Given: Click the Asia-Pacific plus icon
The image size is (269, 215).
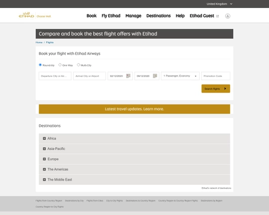Looking at the screenshot, I should [x=44, y=149].
